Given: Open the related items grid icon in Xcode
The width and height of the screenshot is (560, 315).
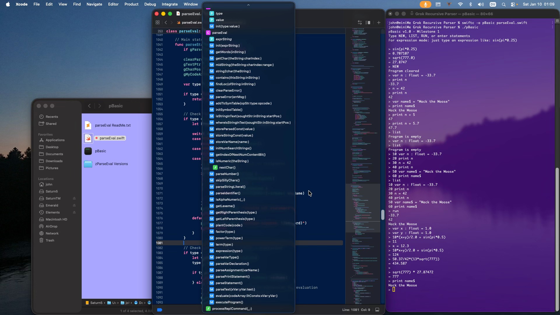Looking at the screenshot, I should point(157,22).
